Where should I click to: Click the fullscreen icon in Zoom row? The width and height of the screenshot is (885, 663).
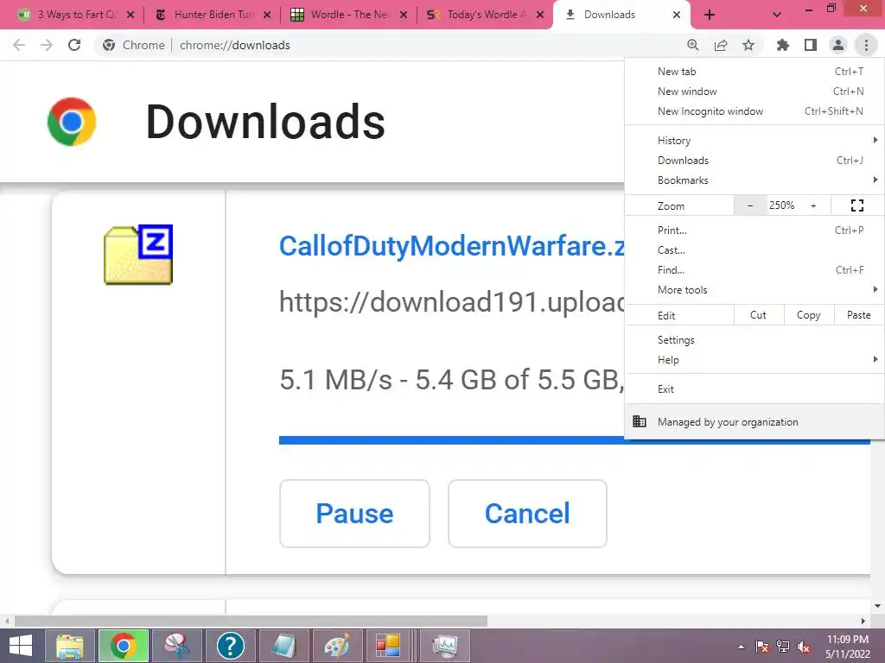coord(856,205)
